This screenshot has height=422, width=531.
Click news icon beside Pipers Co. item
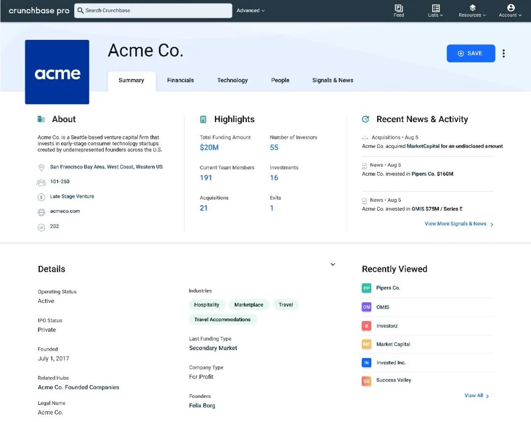coord(364,165)
